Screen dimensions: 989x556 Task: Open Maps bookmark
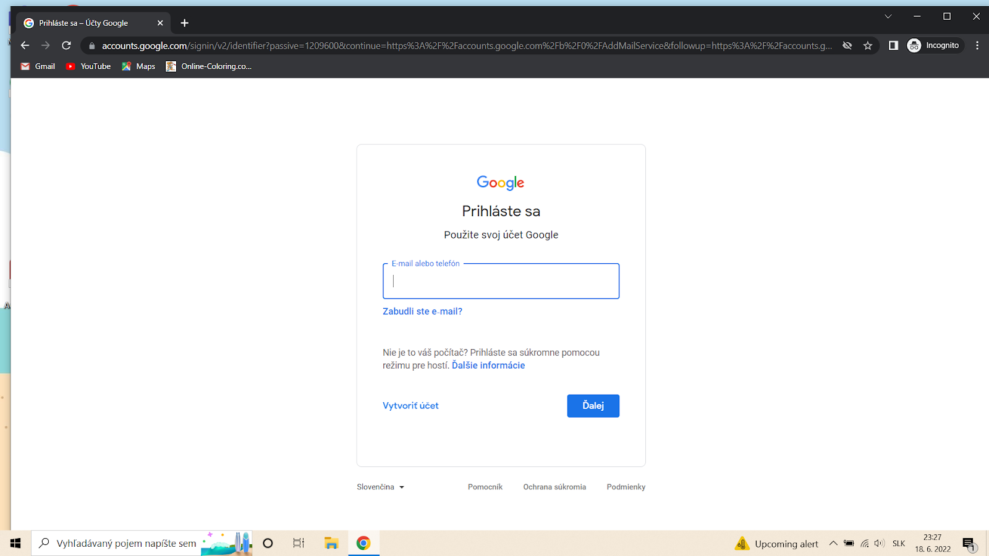click(x=138, y=66)
